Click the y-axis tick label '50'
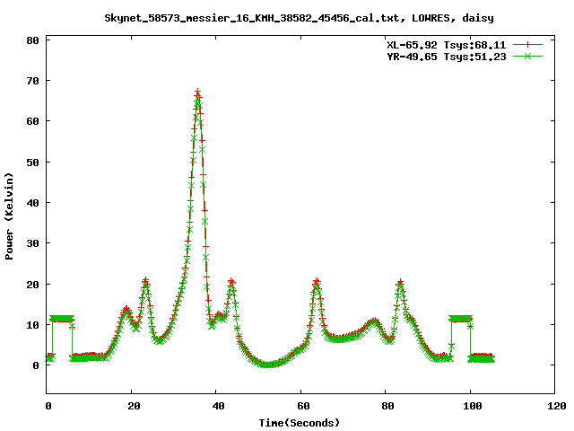The image size is (574, 431). [x=33, y=163]
